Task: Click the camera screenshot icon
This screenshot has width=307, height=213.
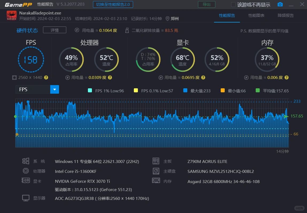Action: 280,4
